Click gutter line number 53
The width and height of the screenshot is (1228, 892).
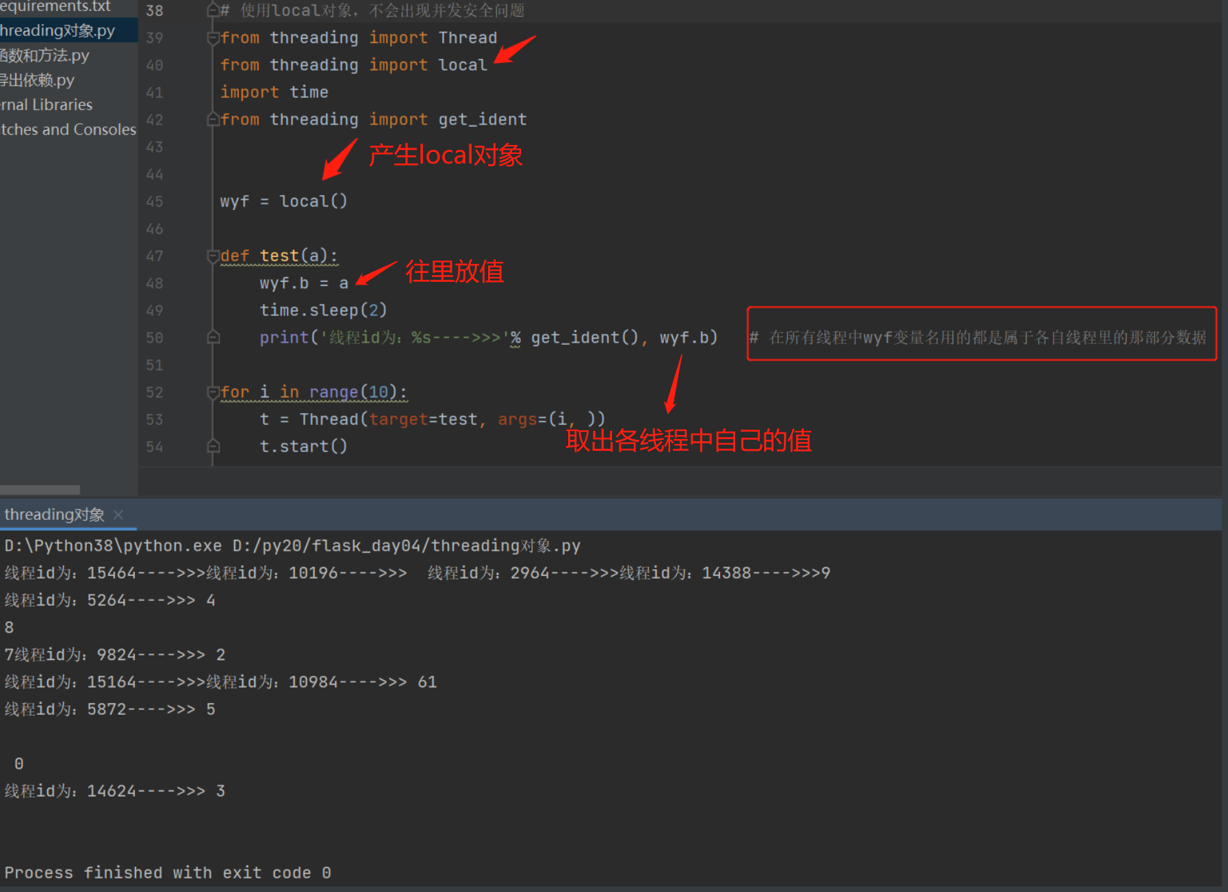coord(155,419)
